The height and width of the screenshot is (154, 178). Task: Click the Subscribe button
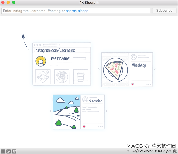164,11
